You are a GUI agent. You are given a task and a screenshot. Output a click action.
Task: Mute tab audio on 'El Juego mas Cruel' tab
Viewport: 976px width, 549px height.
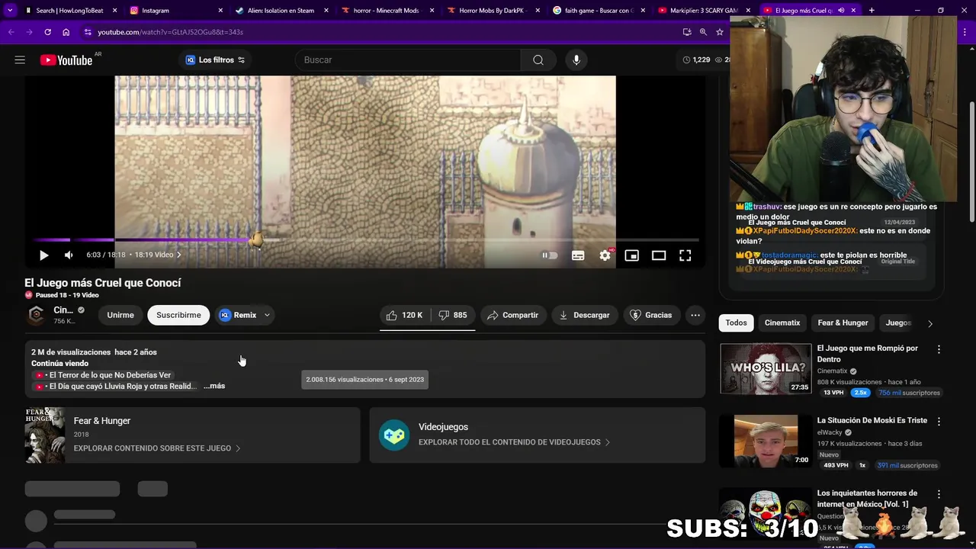(x=841, y=11)
